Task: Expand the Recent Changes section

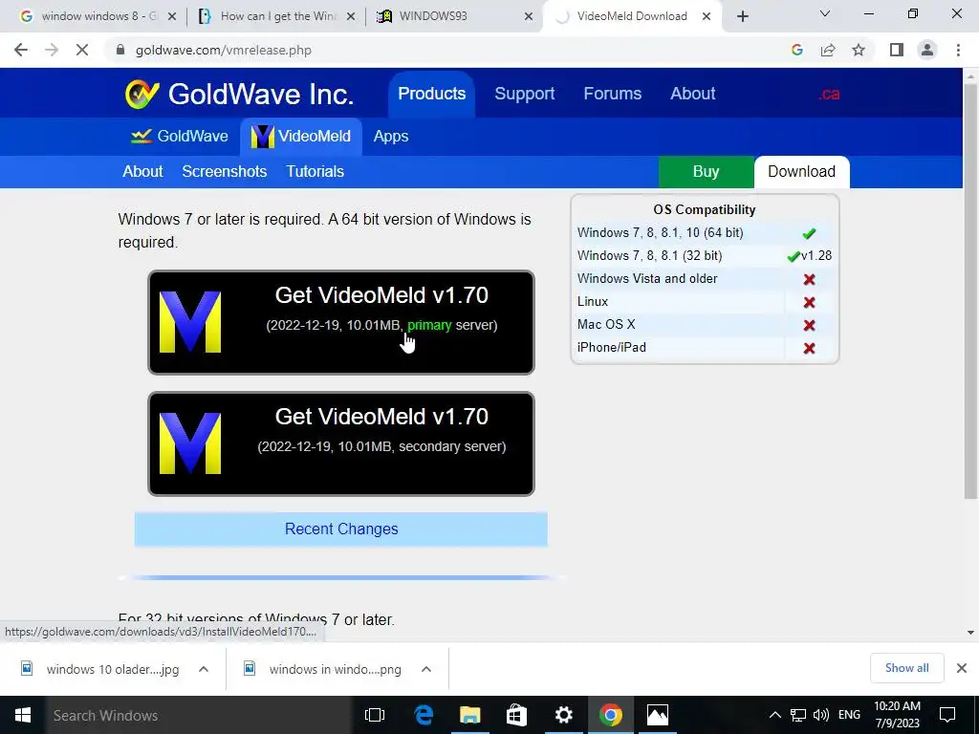Action: point(341,529)
